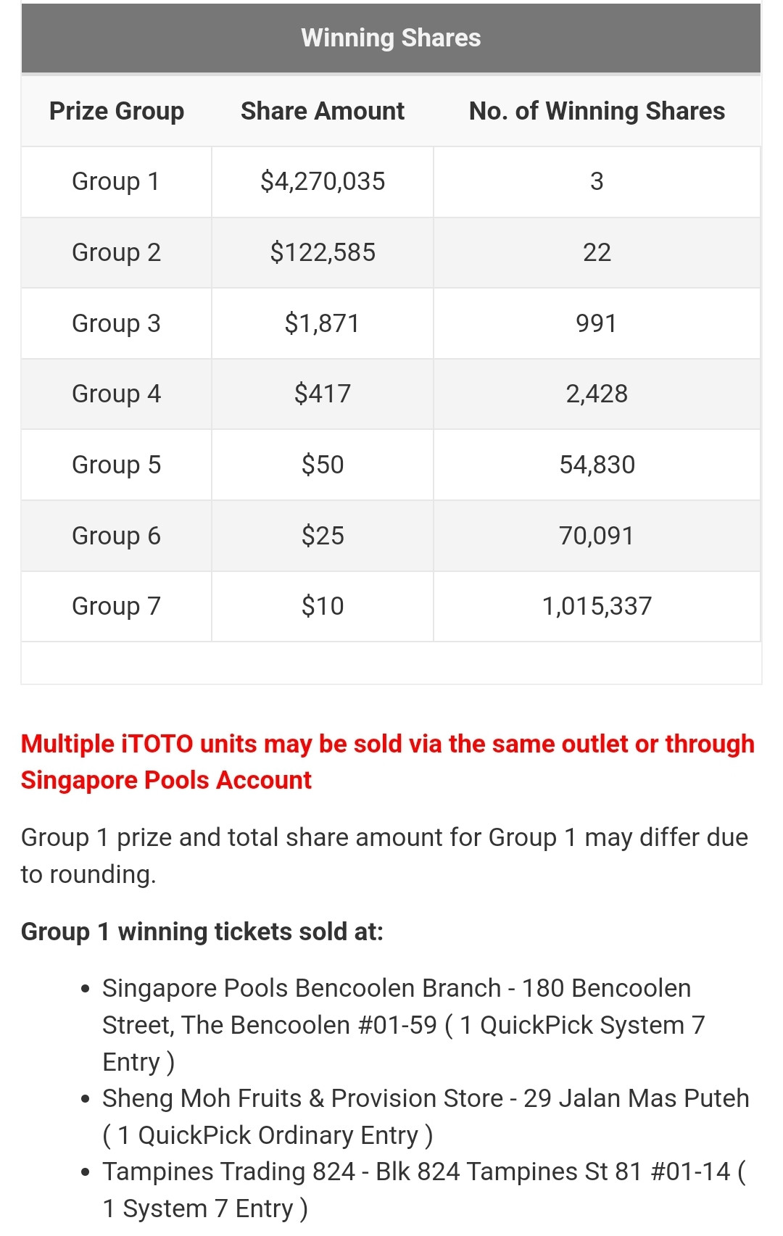Select the Group 7 row label
This screenshot has width=783, height=1236.
pyautogui.click(x=116, y=606)
